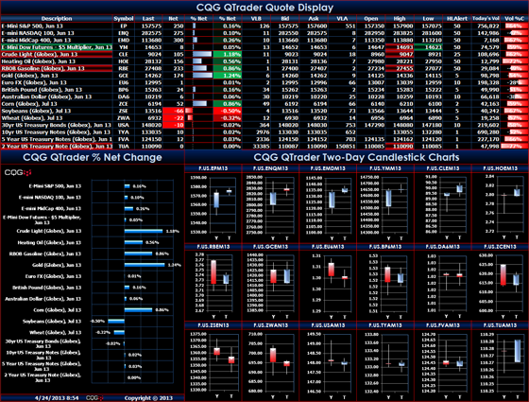The width and height of the screenshot is (529, 402).
Task: Open the F.US.GCEM13 candlestick chart
Action: point(270,283)
